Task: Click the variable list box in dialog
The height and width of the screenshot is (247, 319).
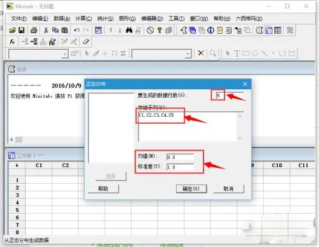Action: 111,128
